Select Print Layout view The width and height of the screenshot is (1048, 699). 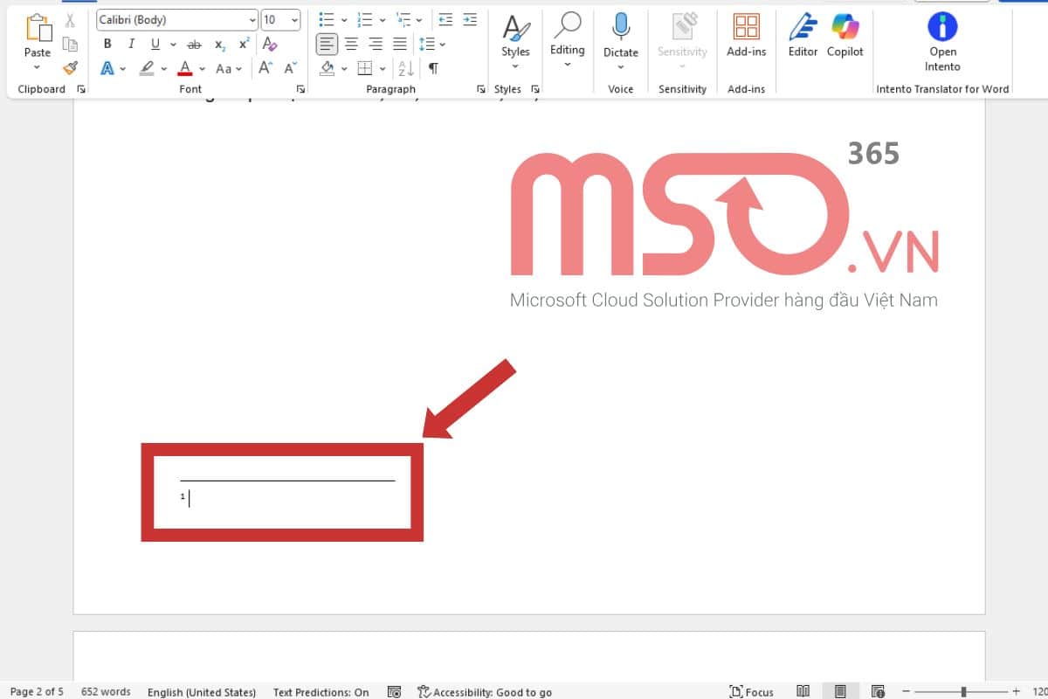(x=840, y=692)
